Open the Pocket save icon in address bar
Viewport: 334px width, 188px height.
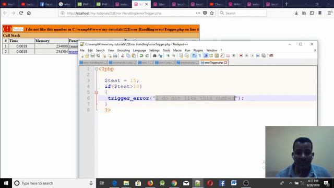pyautogui.click(x=205, y=13)
